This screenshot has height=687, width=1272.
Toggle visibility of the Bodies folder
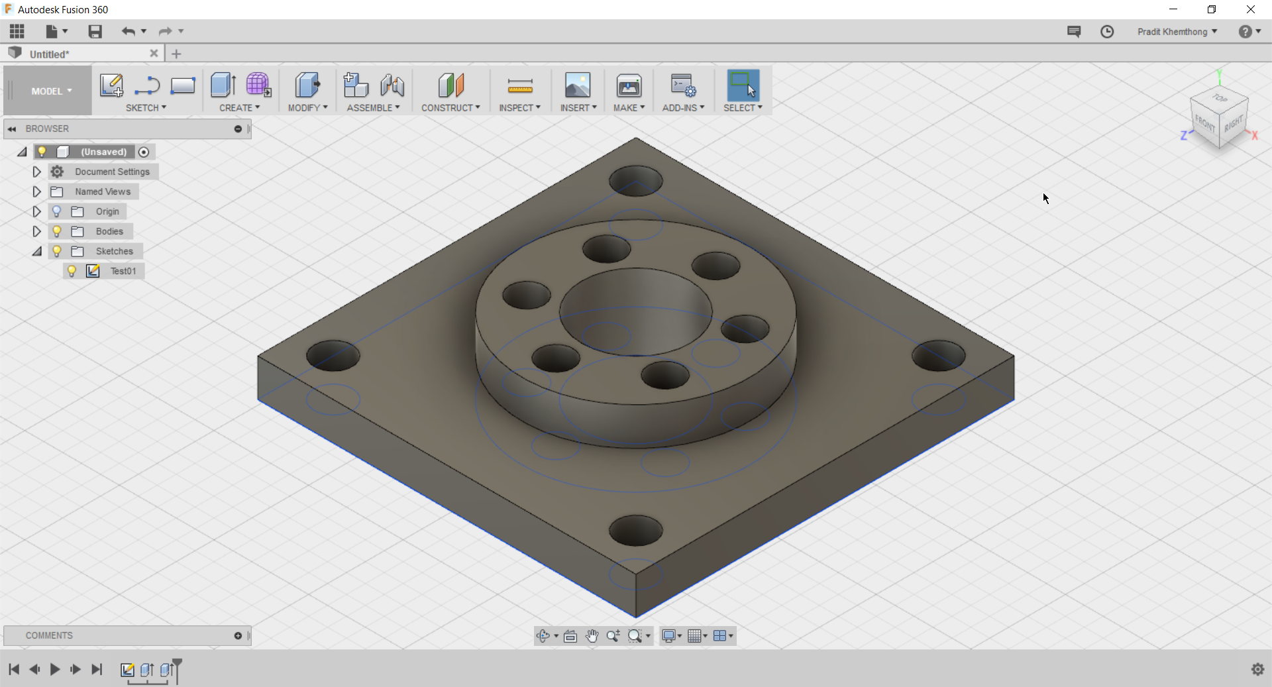pos(56,231)
